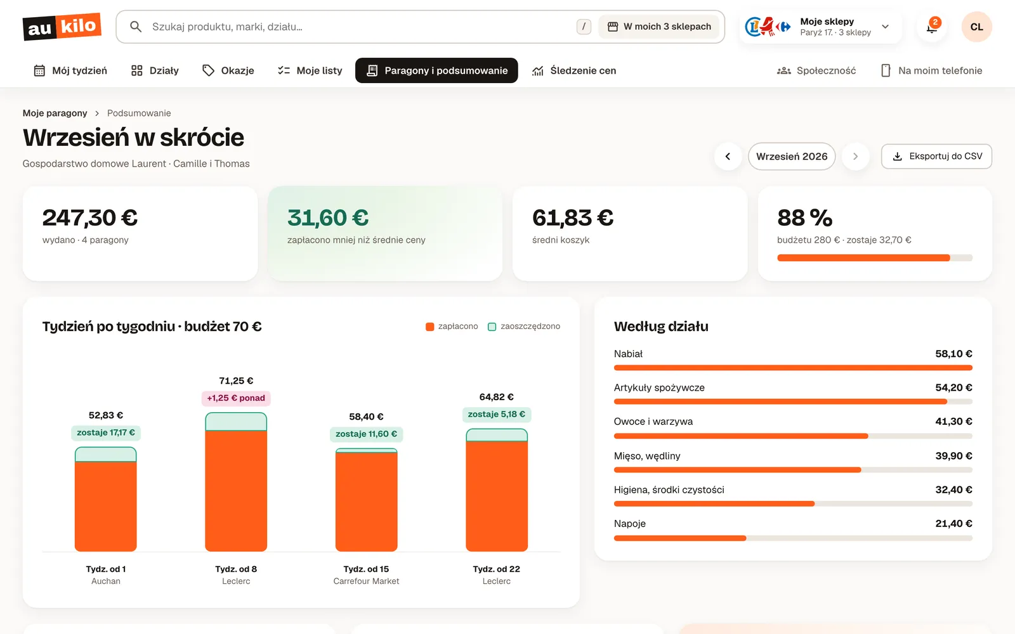Click the store logos cluster
Viewport: 1015px width, 634px height.
click(768, 27)
